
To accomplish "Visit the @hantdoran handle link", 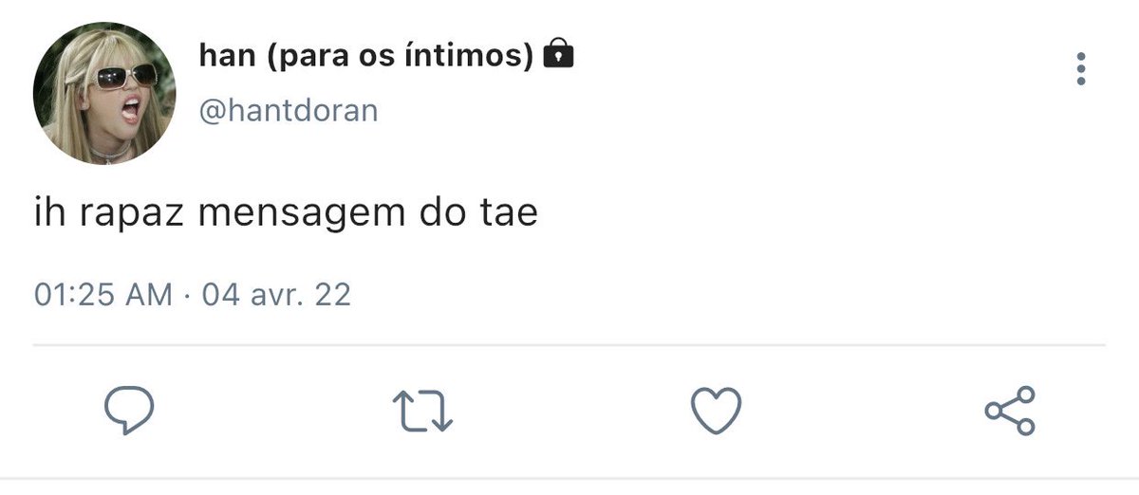I will pos(289,111).
